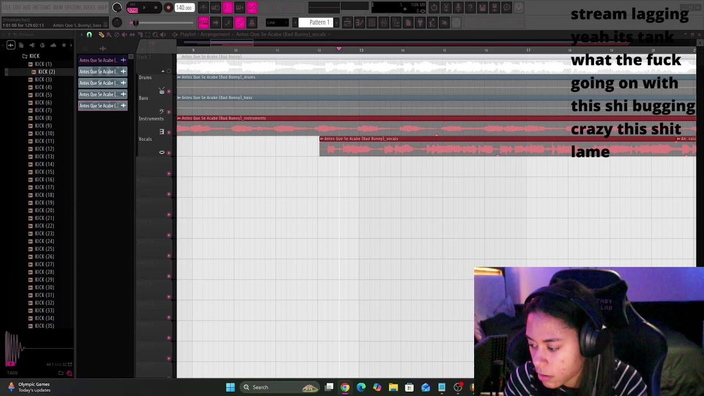Select the Delete tool in playlist toolbar
Viewport: 704px width, 396px height.
point(117,35)
